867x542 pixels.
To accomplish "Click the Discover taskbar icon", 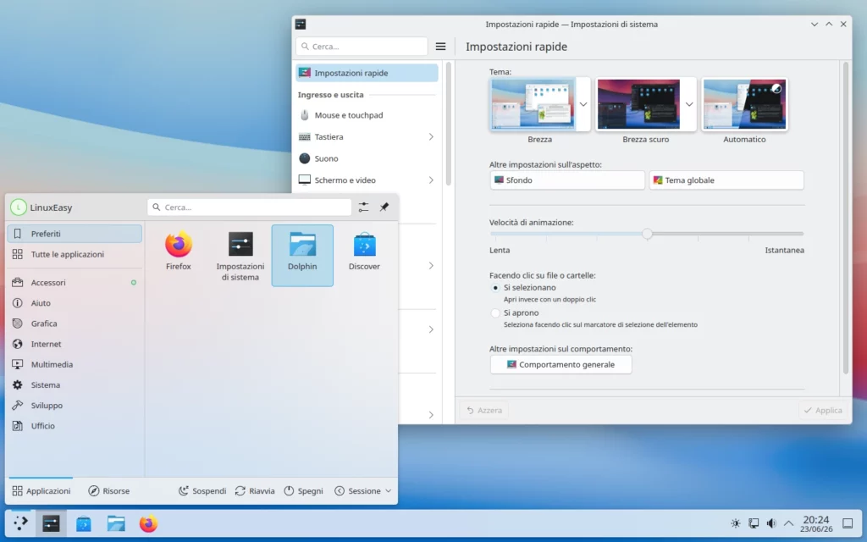I will pyautogui.click(x=84, y=523).
